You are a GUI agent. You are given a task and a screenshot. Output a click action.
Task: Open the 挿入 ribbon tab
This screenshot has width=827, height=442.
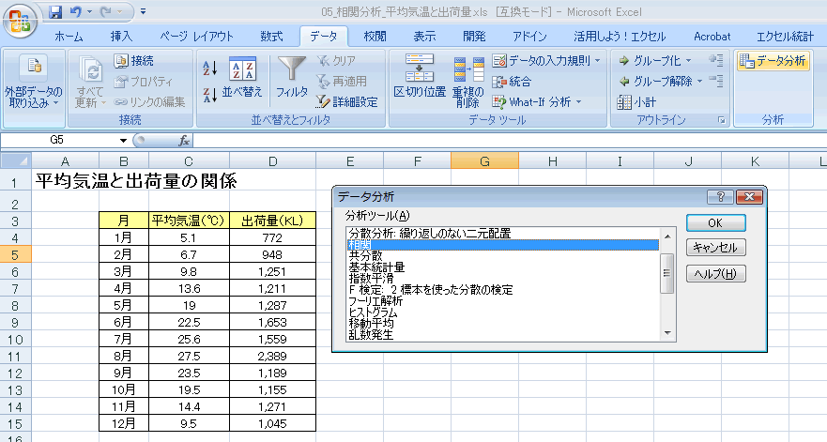[x=121, y=37]
